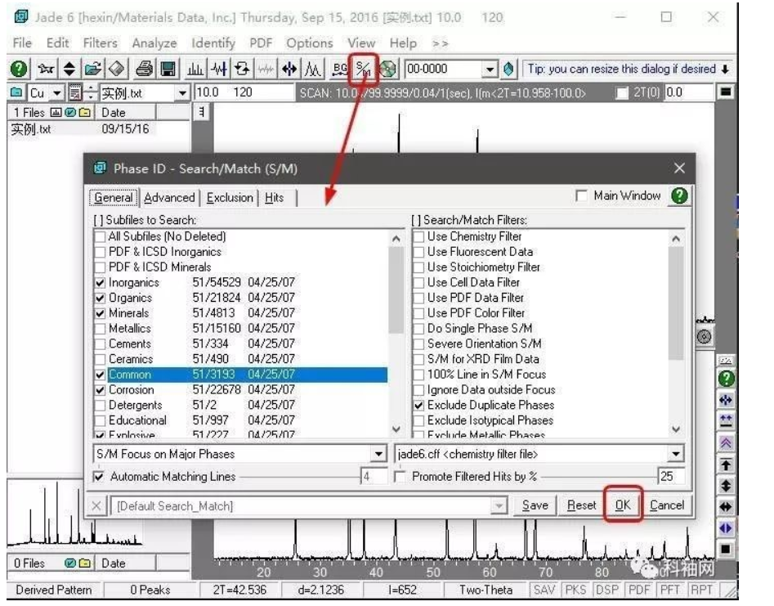Image resolution: width=774 pixels, height=606 pixels.
Task: Click the floppy disk save icon
Action: pos(168,69)
